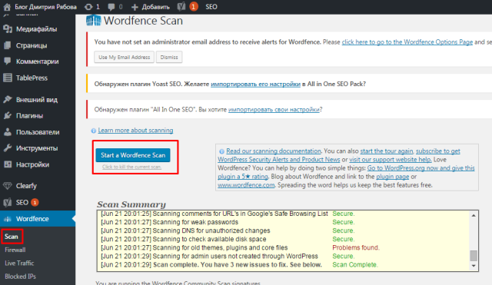Screen dimensions: 492x285
Task: Open the Learn more about scanning link
Action: (135, 130)
